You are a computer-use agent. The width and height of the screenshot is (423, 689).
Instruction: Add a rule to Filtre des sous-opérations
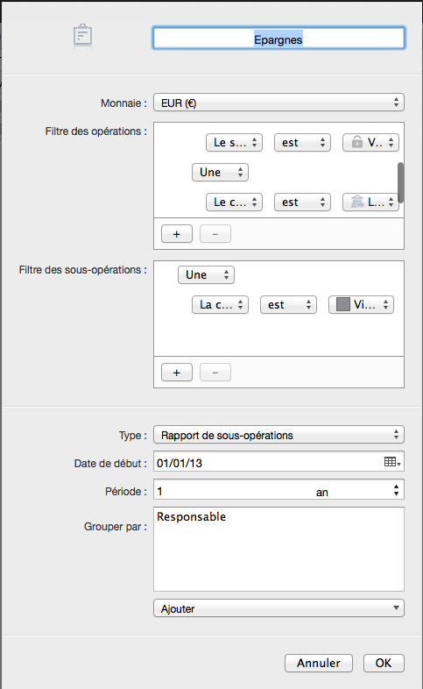176,373
